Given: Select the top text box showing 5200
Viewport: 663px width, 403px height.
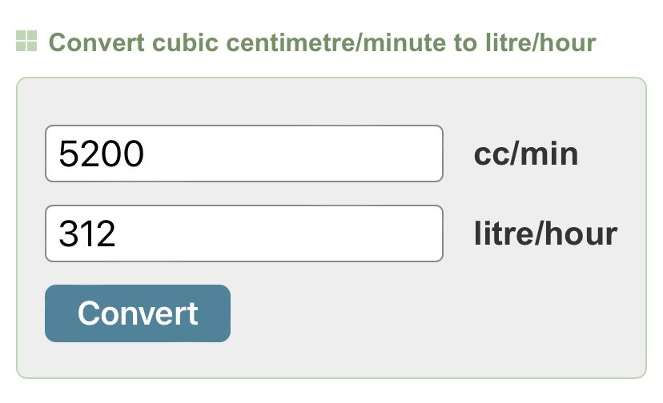Looking at the screenshot, I should (244, 154).
